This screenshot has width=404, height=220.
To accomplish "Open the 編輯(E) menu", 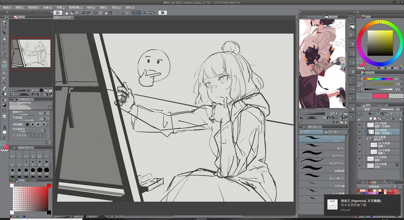I will click(20, 7).
